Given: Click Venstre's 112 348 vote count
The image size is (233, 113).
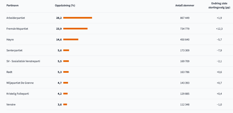Looking at the screenshot, I should 183,105.
